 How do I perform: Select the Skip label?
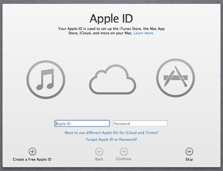tap(189, 160)
